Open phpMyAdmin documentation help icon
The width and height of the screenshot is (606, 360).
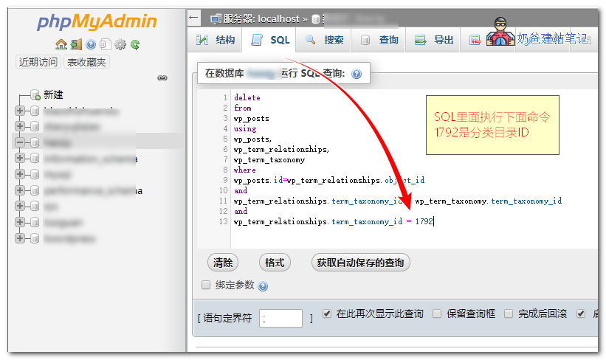[x=91, y=44]
